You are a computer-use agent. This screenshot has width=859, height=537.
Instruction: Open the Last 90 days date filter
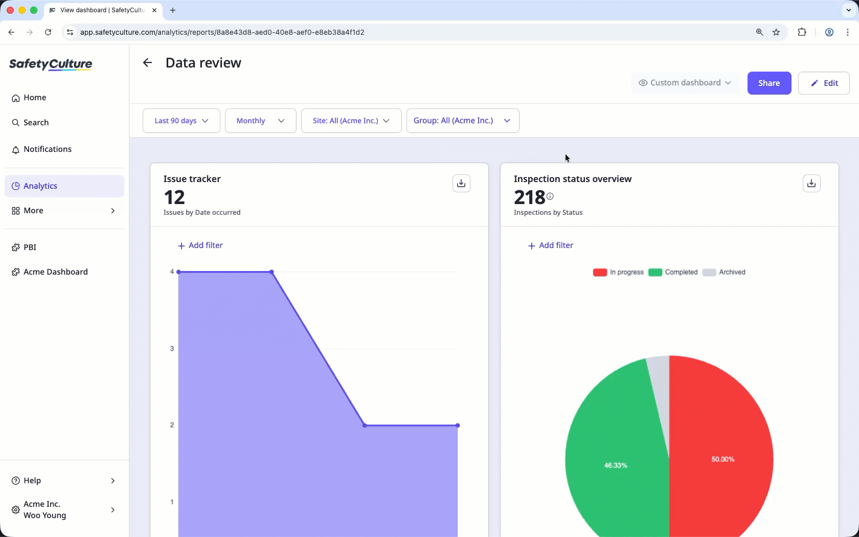point(182,121)
